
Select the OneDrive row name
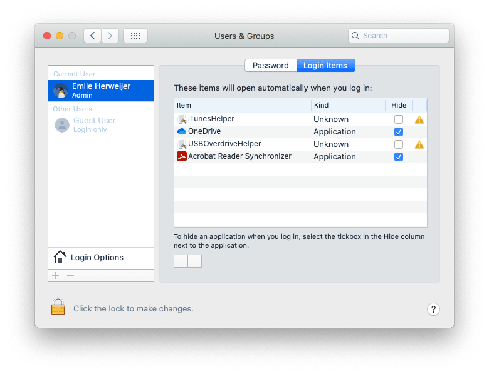point(204,131)
